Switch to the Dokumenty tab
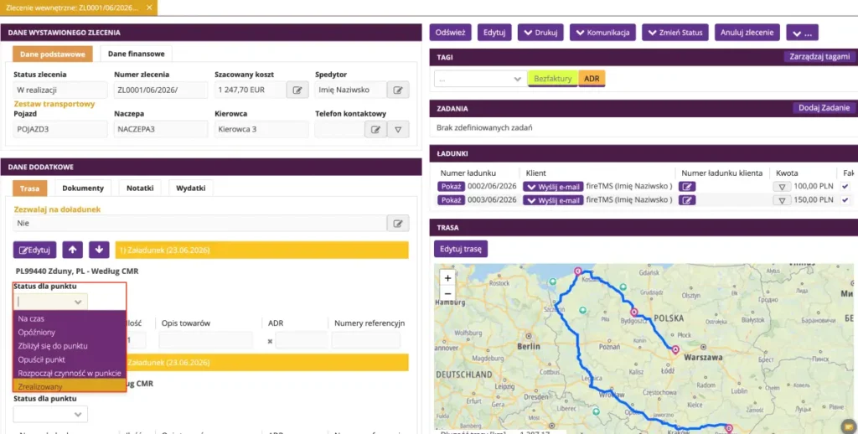 pos(83,188)
